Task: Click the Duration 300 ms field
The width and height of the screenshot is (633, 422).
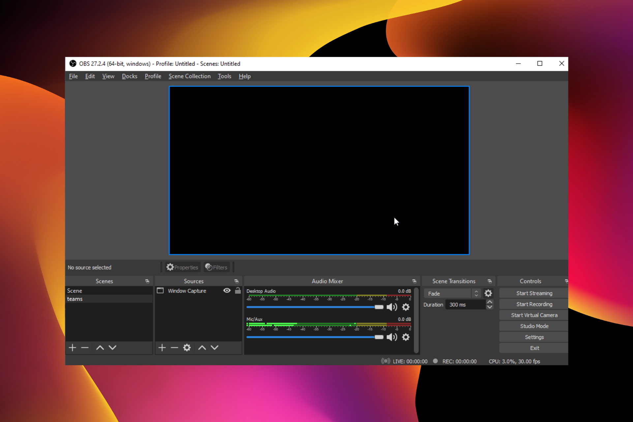Action: tap(466, 305)
